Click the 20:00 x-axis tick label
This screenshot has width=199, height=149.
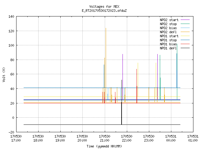tap(82, 140)
